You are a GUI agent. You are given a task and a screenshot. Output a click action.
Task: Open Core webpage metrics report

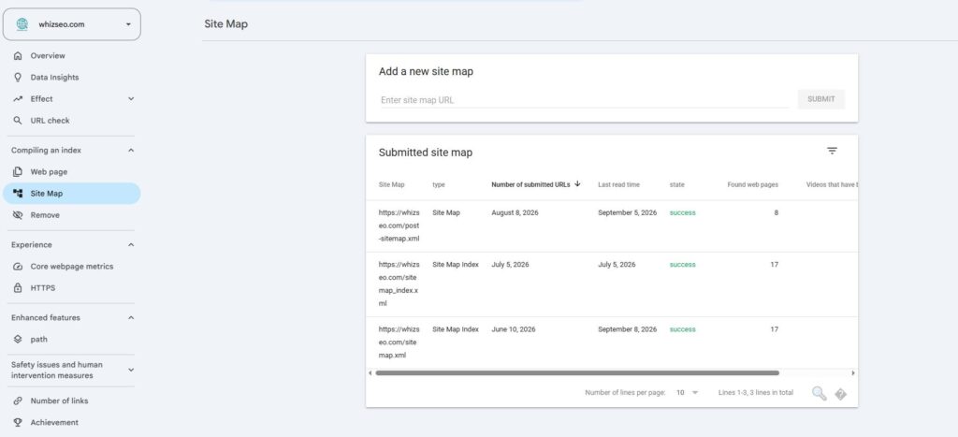(71, 267)
